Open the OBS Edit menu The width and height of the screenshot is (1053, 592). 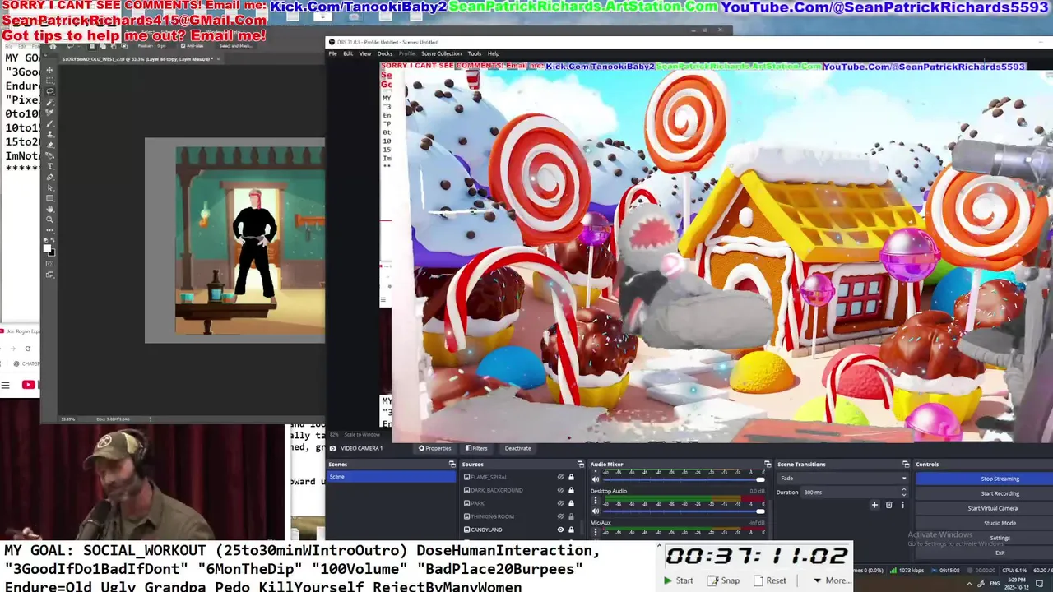click(x=348, y=53)
